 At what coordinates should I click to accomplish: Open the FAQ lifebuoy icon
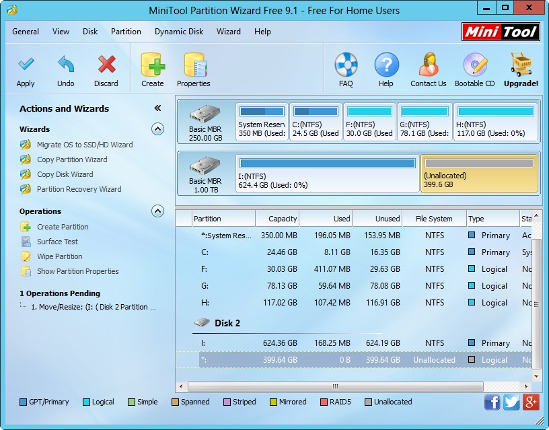[346, 65]
